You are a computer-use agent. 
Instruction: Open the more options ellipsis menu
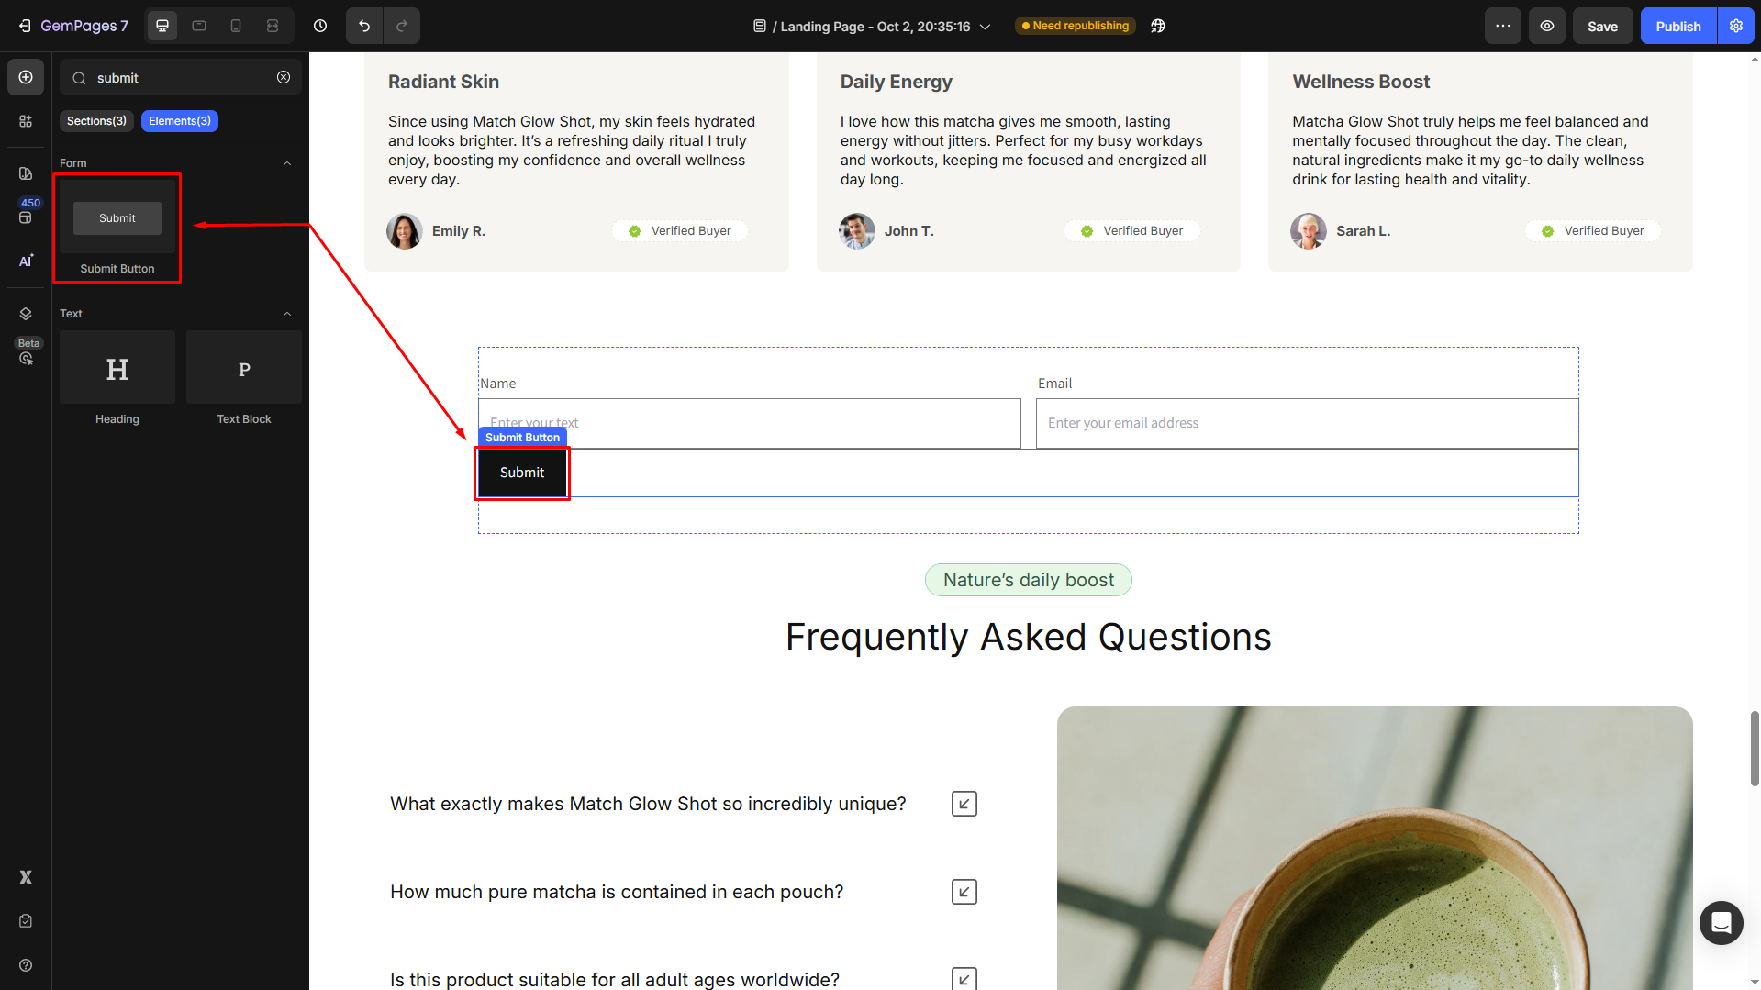[1503, 26]
